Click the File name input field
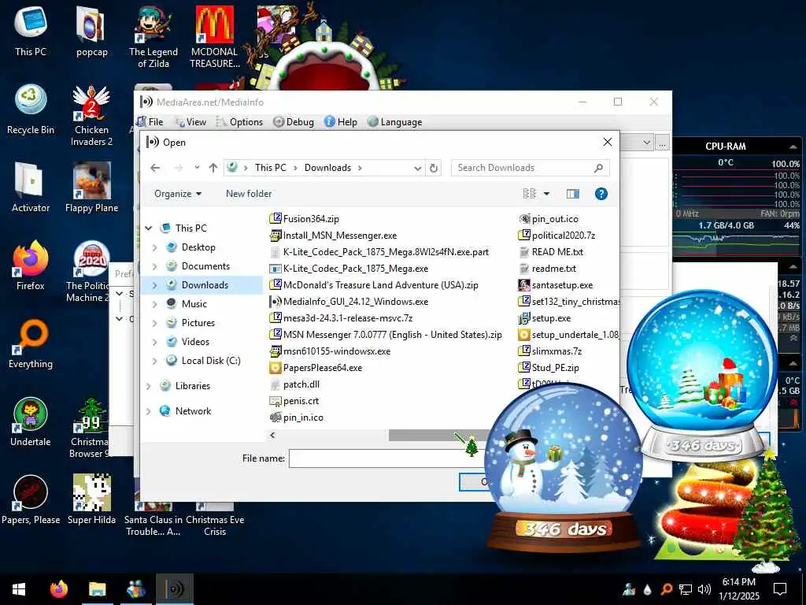This screenshot has height=605, width=806. tap(386, 458)
